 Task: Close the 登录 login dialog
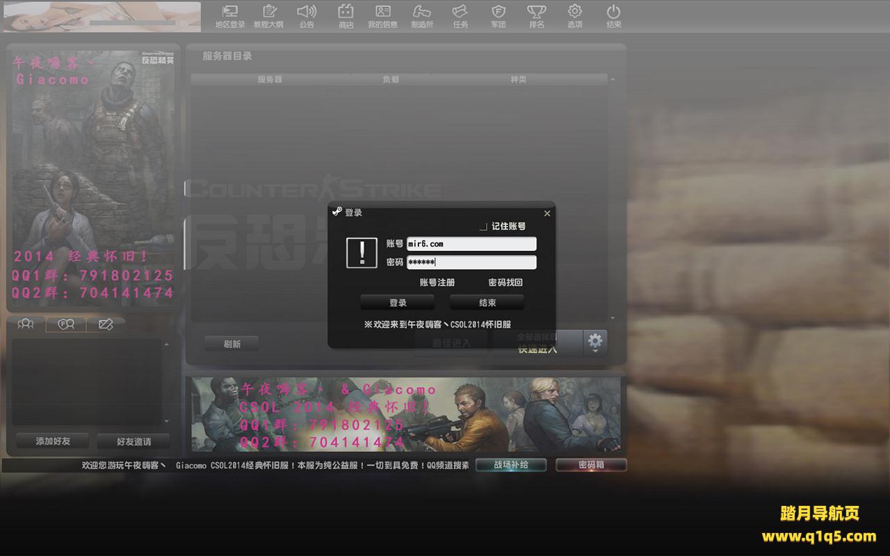[x=547, y=213]
